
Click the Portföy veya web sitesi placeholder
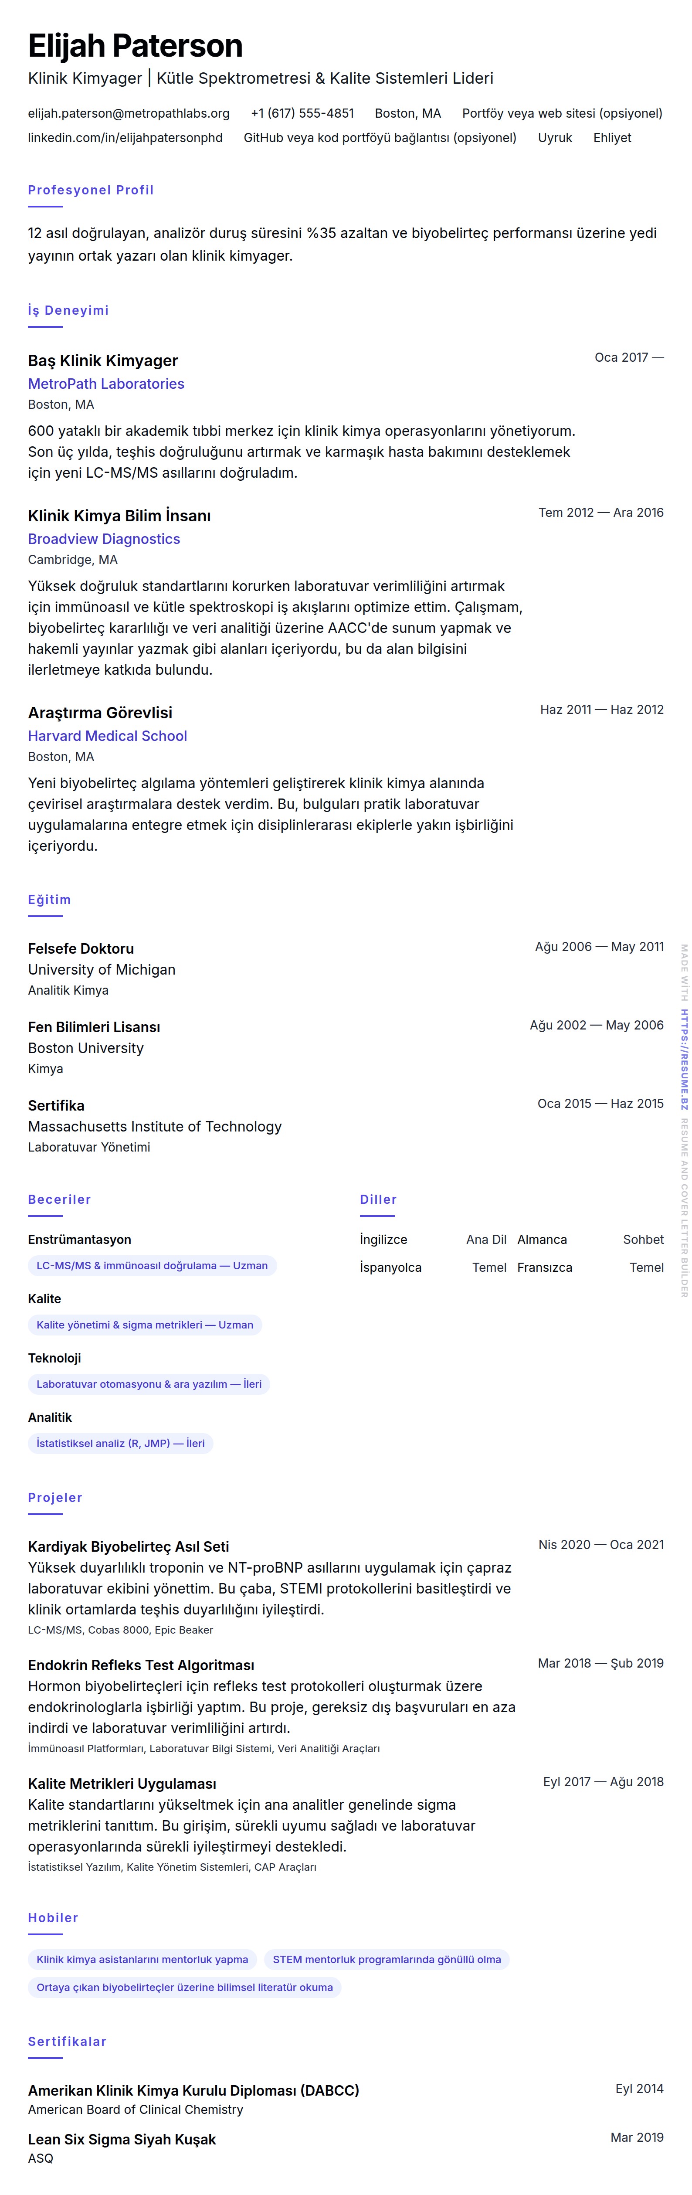562,113
